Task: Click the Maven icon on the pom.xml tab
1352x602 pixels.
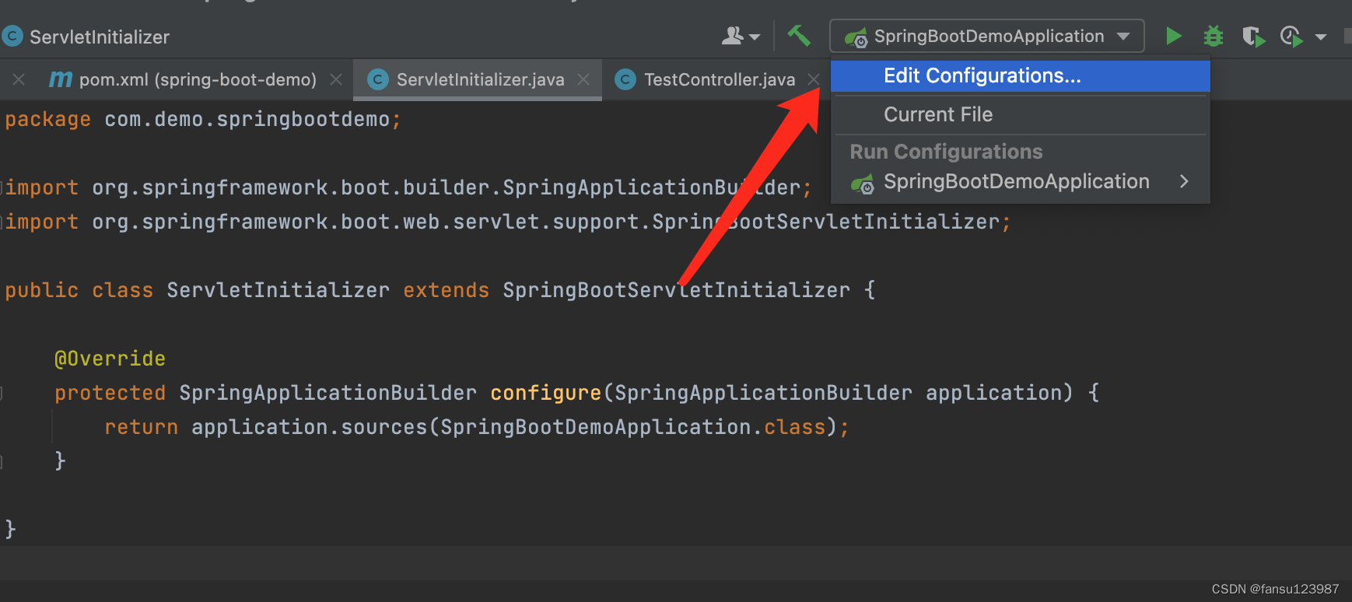Action: pos(61,79)
